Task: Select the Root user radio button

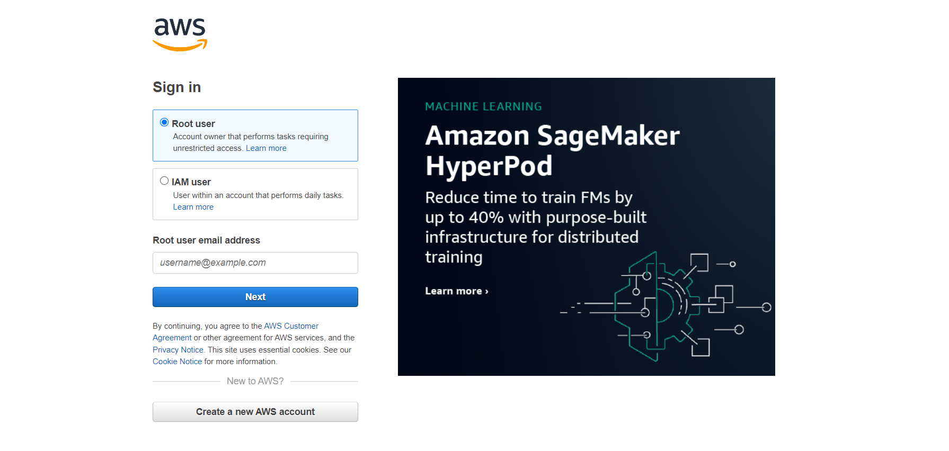Action: (x=164, y=123)
